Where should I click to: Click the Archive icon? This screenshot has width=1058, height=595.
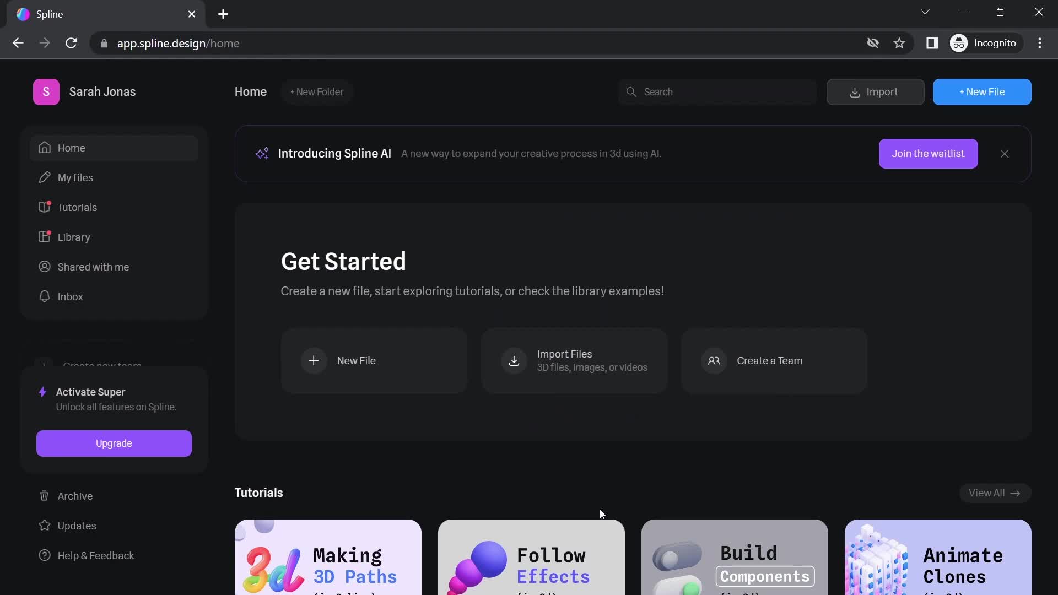(44, 495)
